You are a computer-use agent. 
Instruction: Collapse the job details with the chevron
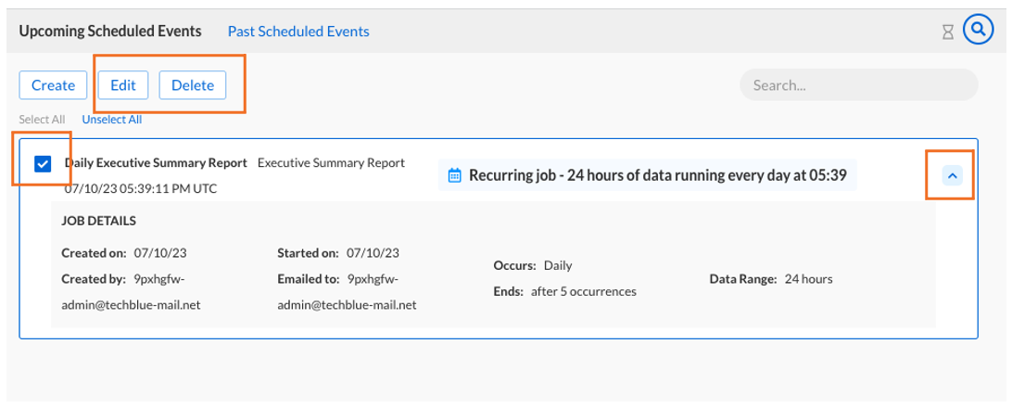[x=951, y=175]
